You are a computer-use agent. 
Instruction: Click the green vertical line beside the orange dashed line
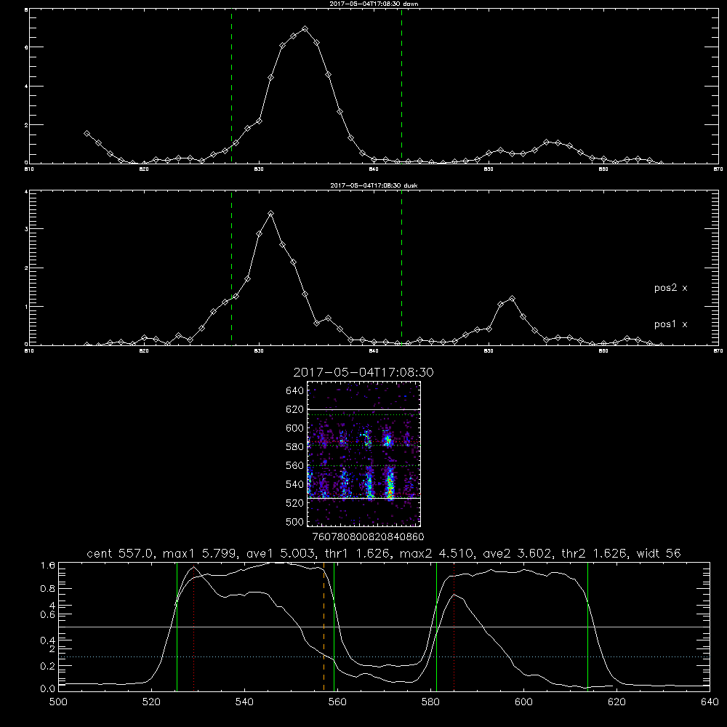click(334, 627)
